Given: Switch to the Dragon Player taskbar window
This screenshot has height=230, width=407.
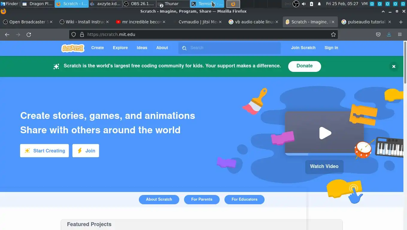Looking at the screenshot, I should click(38, 4).
